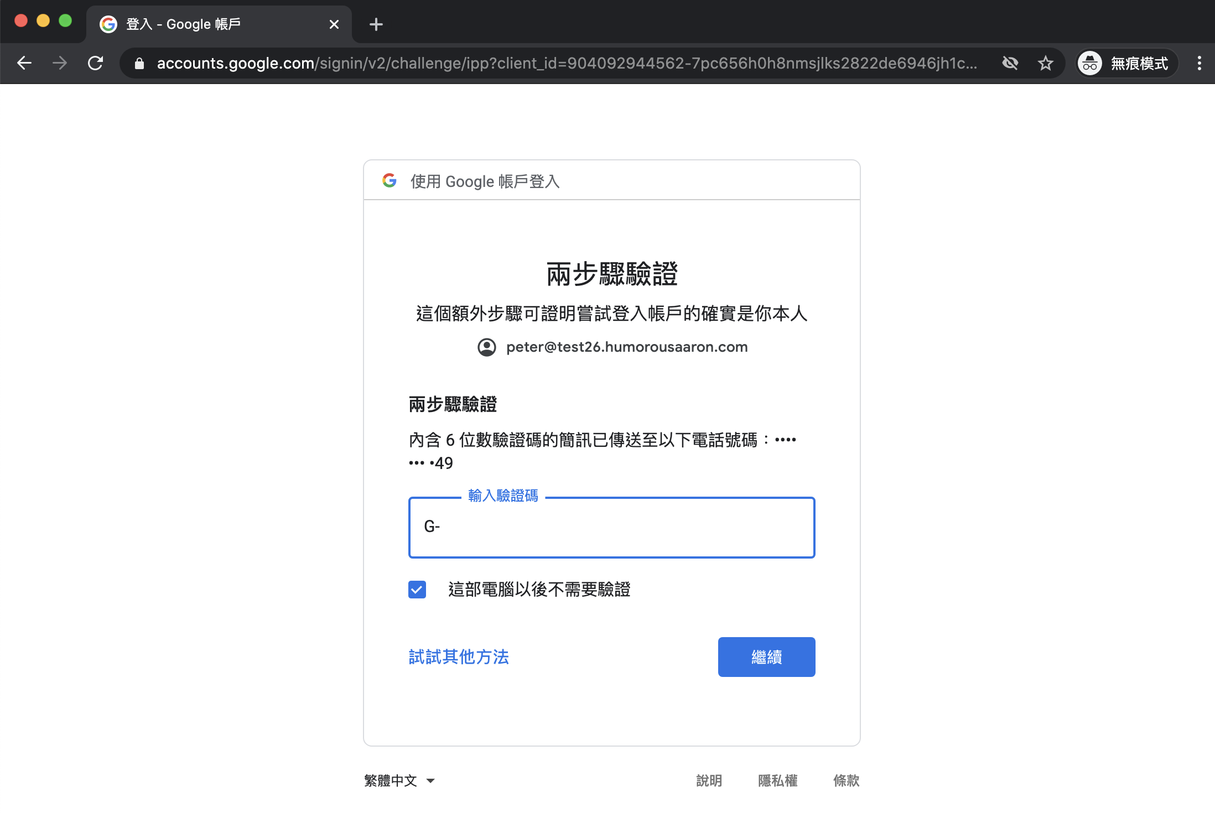
Task: Open the 隱私權 privacy link
Action: 777,780
